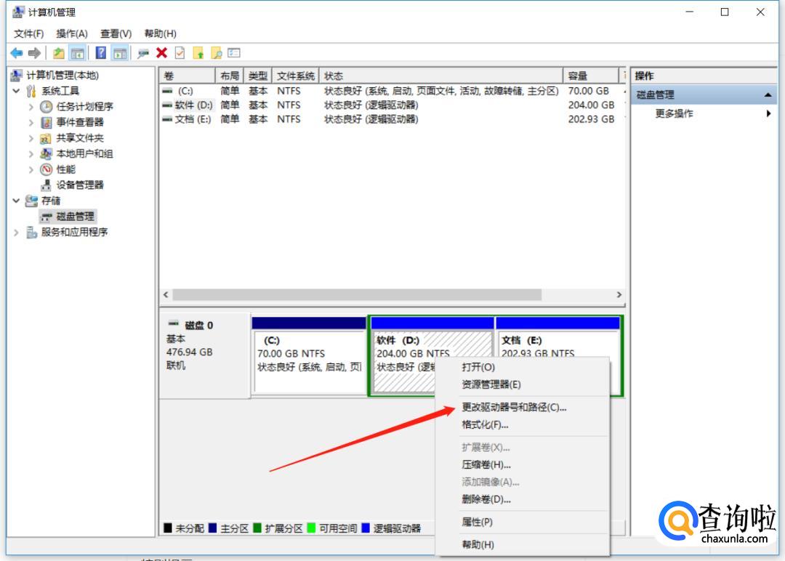Image resolution: width=785 pixels, height=561 pixels.
Task: Collapse the 系统工具 tree node
Action: click(x=17, y=91)
